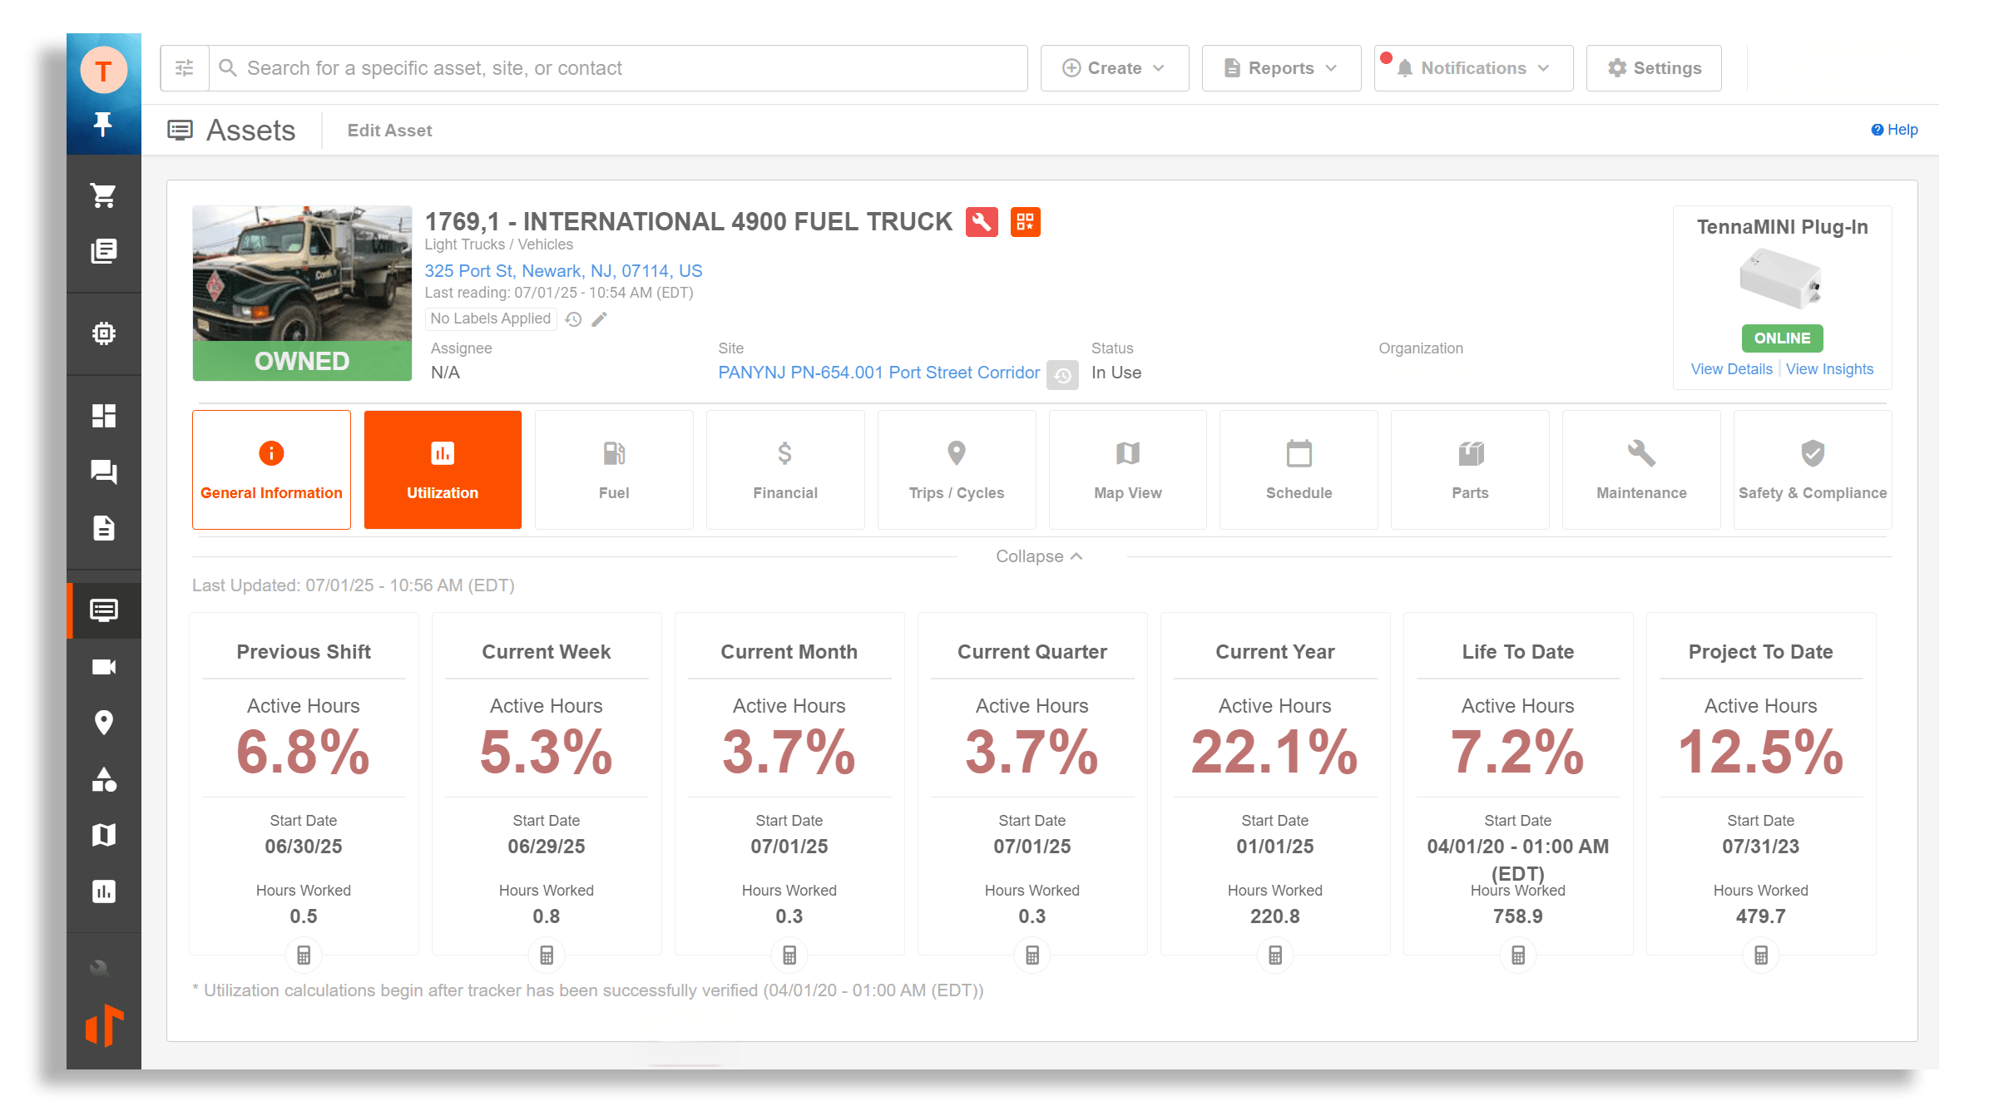Viewport: 1989px width, 1116px height.
Task: Click the red wrench maintenance alert icon
Action: pos(982,222)
